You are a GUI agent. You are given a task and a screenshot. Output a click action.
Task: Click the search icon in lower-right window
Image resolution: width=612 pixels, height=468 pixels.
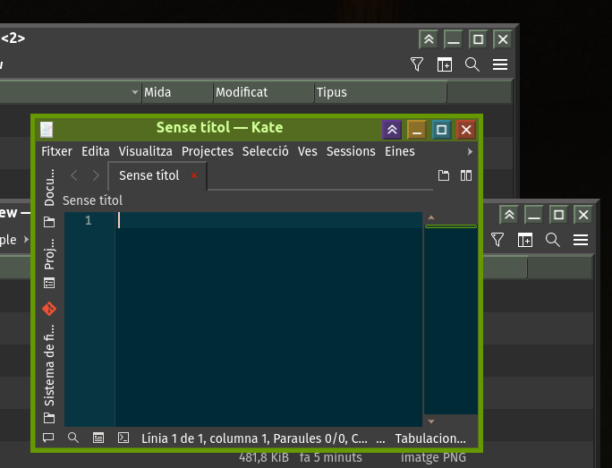553,240
